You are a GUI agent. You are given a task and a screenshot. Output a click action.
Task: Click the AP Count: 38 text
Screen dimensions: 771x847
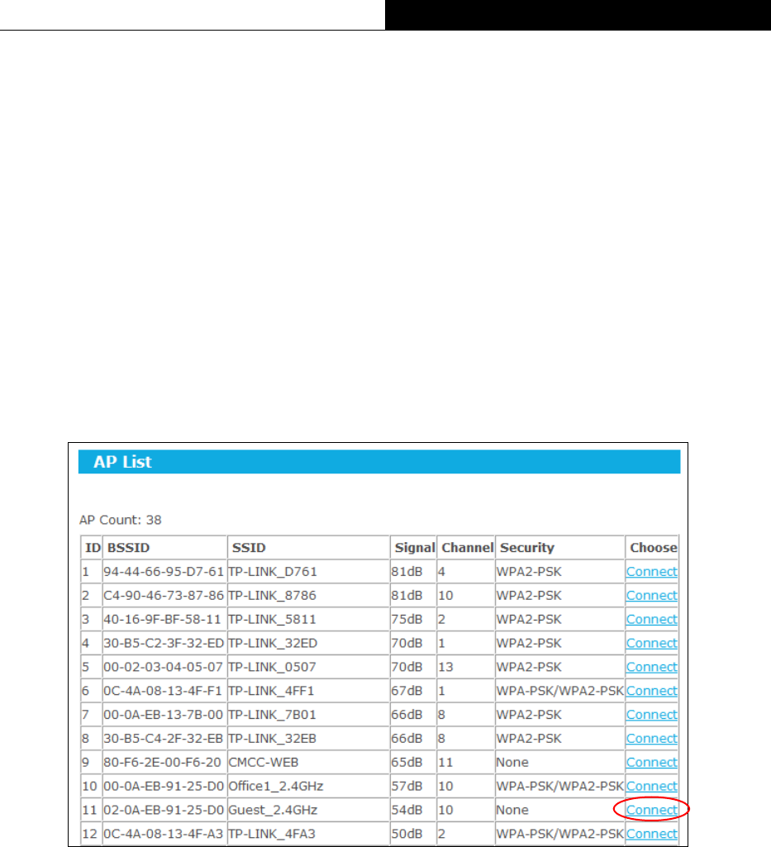(x=121, y=520)
